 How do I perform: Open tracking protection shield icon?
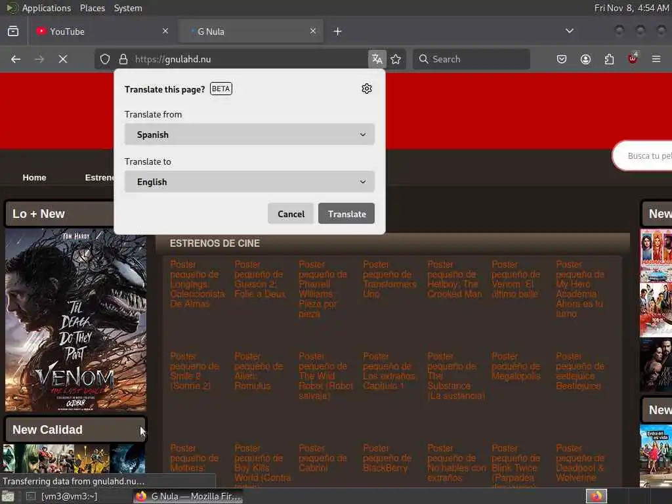105,59
